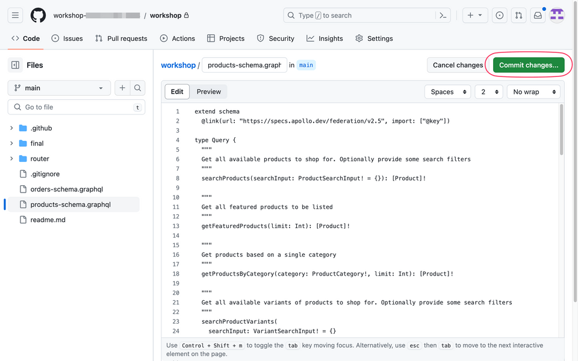Image resolution: width=578 pixels, height=361 pixels.
Task: Go to the Projects tab
Action: [226, 39]
